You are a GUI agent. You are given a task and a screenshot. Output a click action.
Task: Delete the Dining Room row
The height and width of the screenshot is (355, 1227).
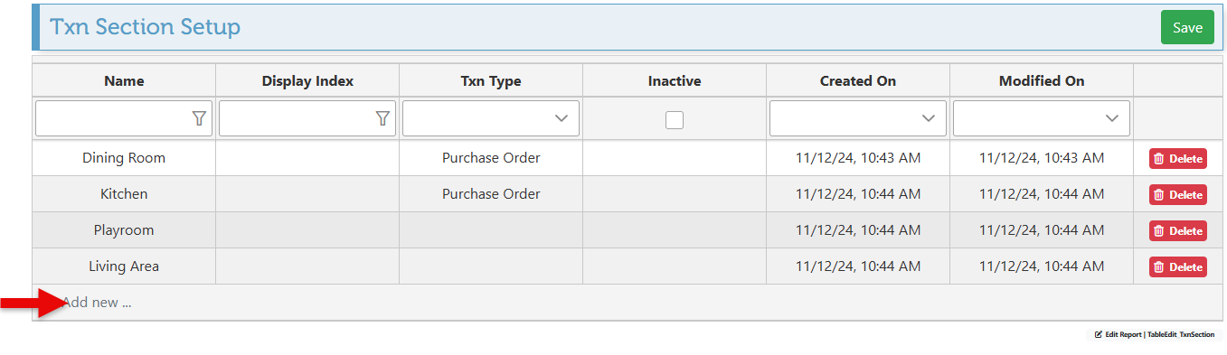1178,158
